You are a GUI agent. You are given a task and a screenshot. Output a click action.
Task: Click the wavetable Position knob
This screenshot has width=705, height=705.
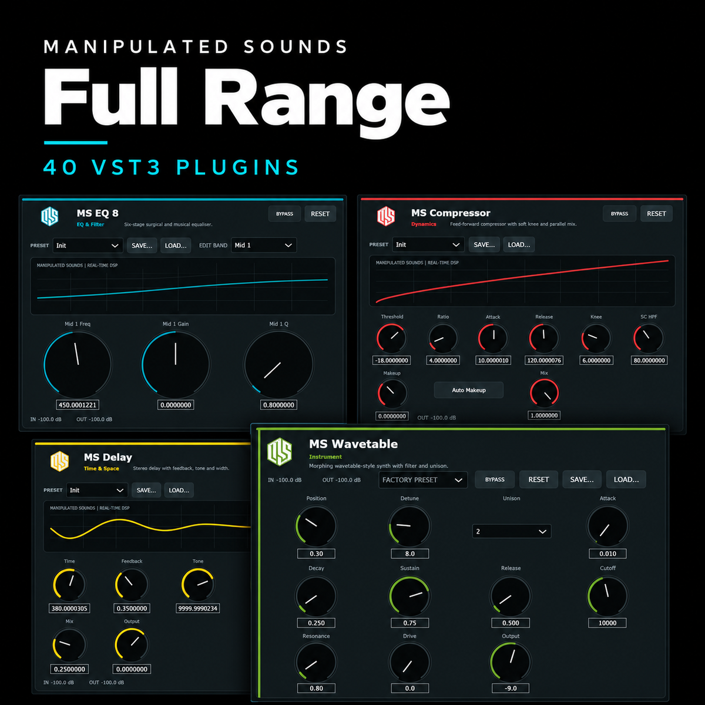[316, 526]
